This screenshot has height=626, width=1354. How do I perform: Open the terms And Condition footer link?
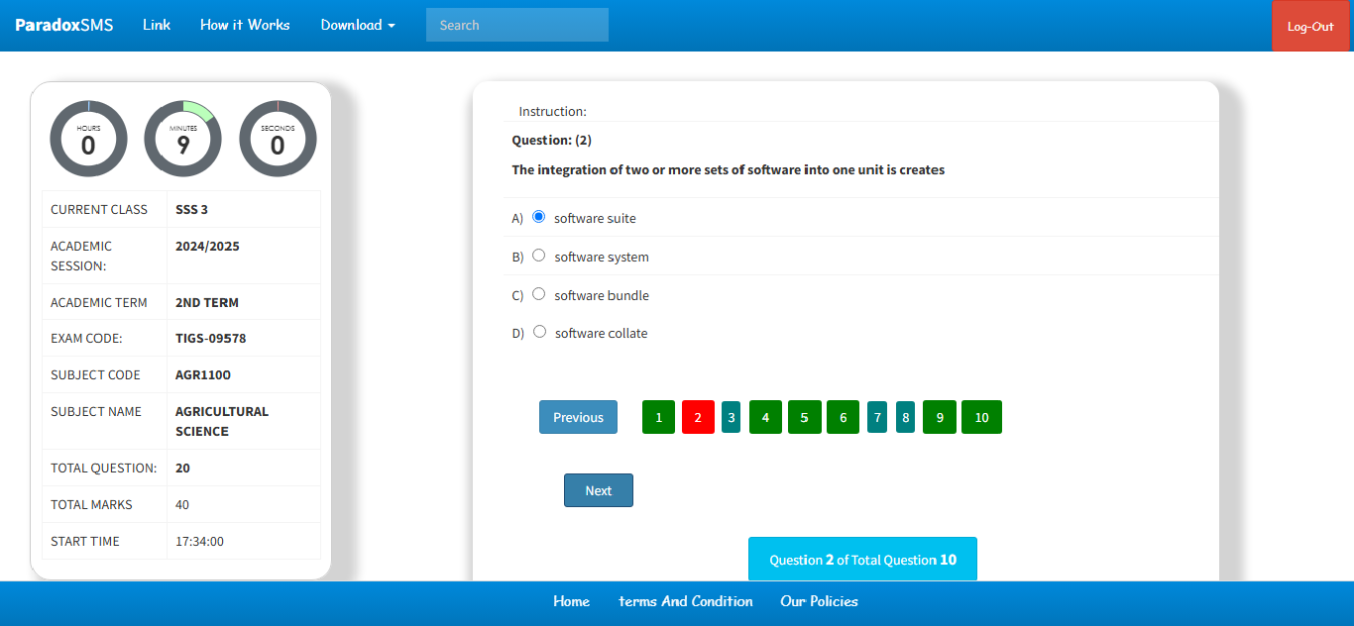click(x=685, y=601)
